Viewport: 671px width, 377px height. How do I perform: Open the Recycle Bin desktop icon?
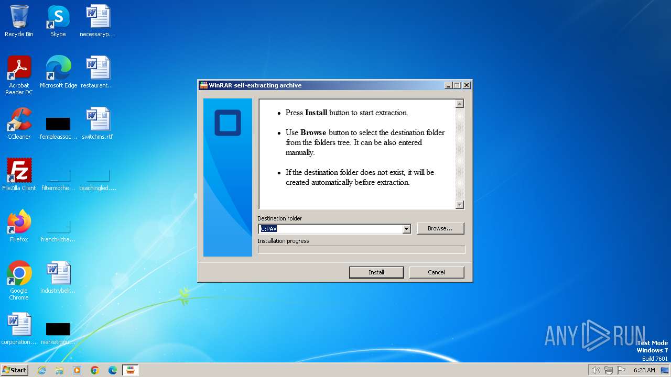click(19, 21)
